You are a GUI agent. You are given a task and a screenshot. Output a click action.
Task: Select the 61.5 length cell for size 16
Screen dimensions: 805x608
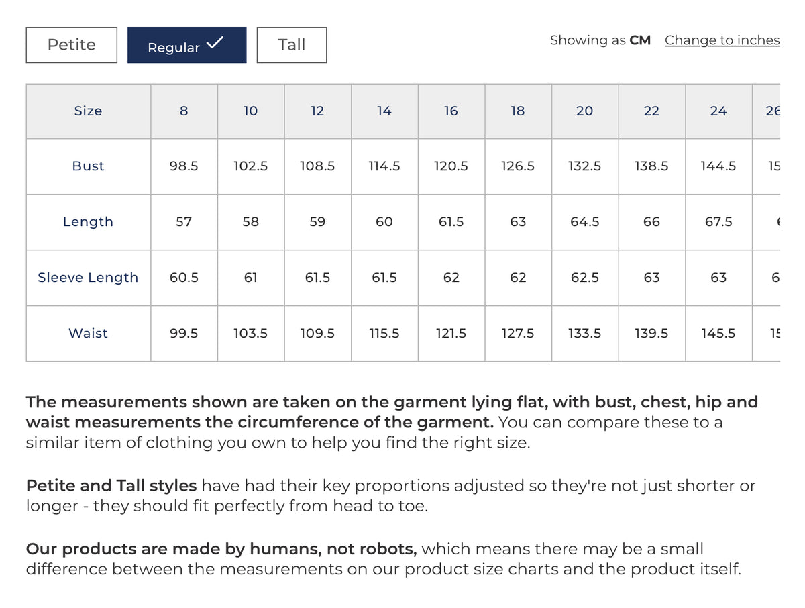click(451, 222)
